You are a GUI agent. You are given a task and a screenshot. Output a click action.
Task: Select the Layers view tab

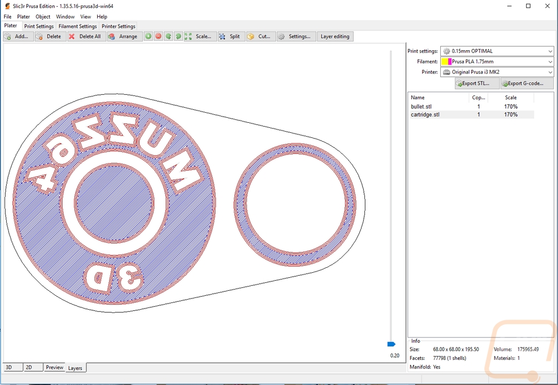click(75, 368)
